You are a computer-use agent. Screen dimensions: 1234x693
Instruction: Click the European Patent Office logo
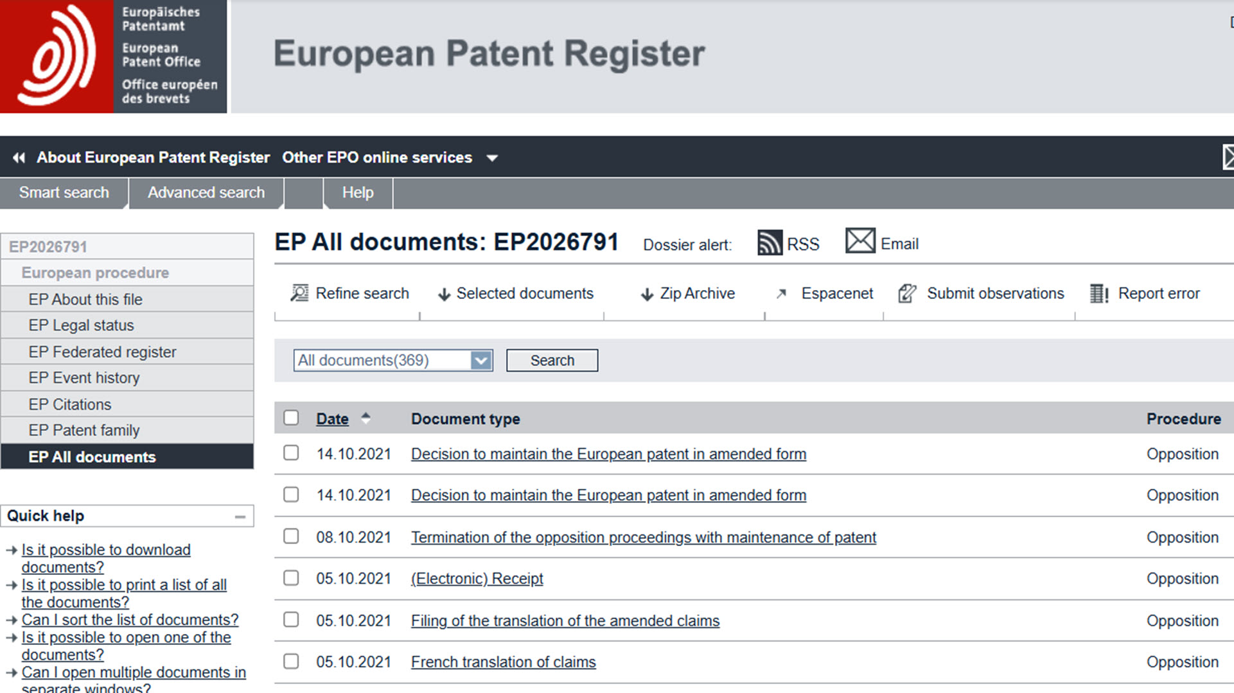(113, 56)
